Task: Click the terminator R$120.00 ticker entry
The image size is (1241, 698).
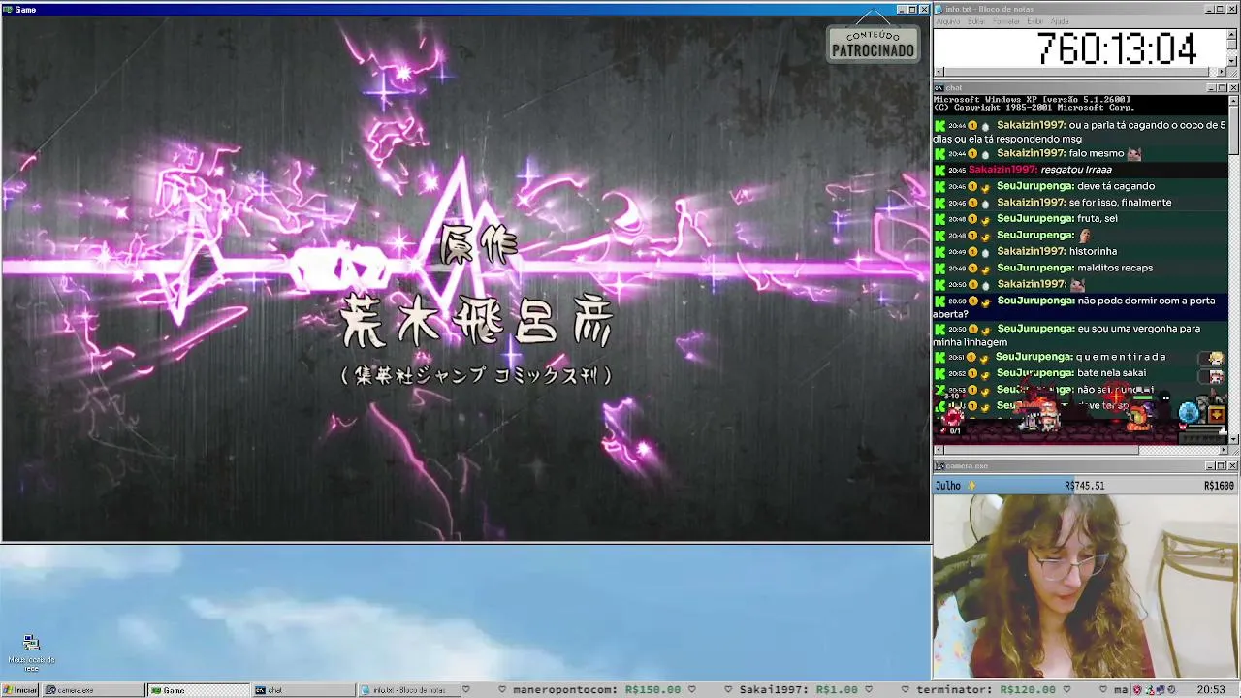Action: point(986,690)
